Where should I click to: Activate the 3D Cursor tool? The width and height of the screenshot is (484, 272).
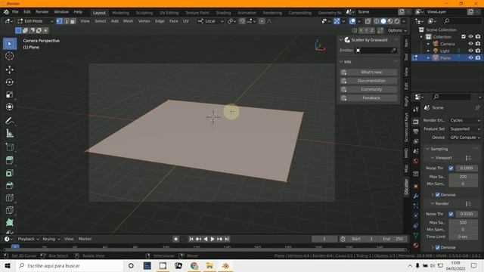click(10, 56)
